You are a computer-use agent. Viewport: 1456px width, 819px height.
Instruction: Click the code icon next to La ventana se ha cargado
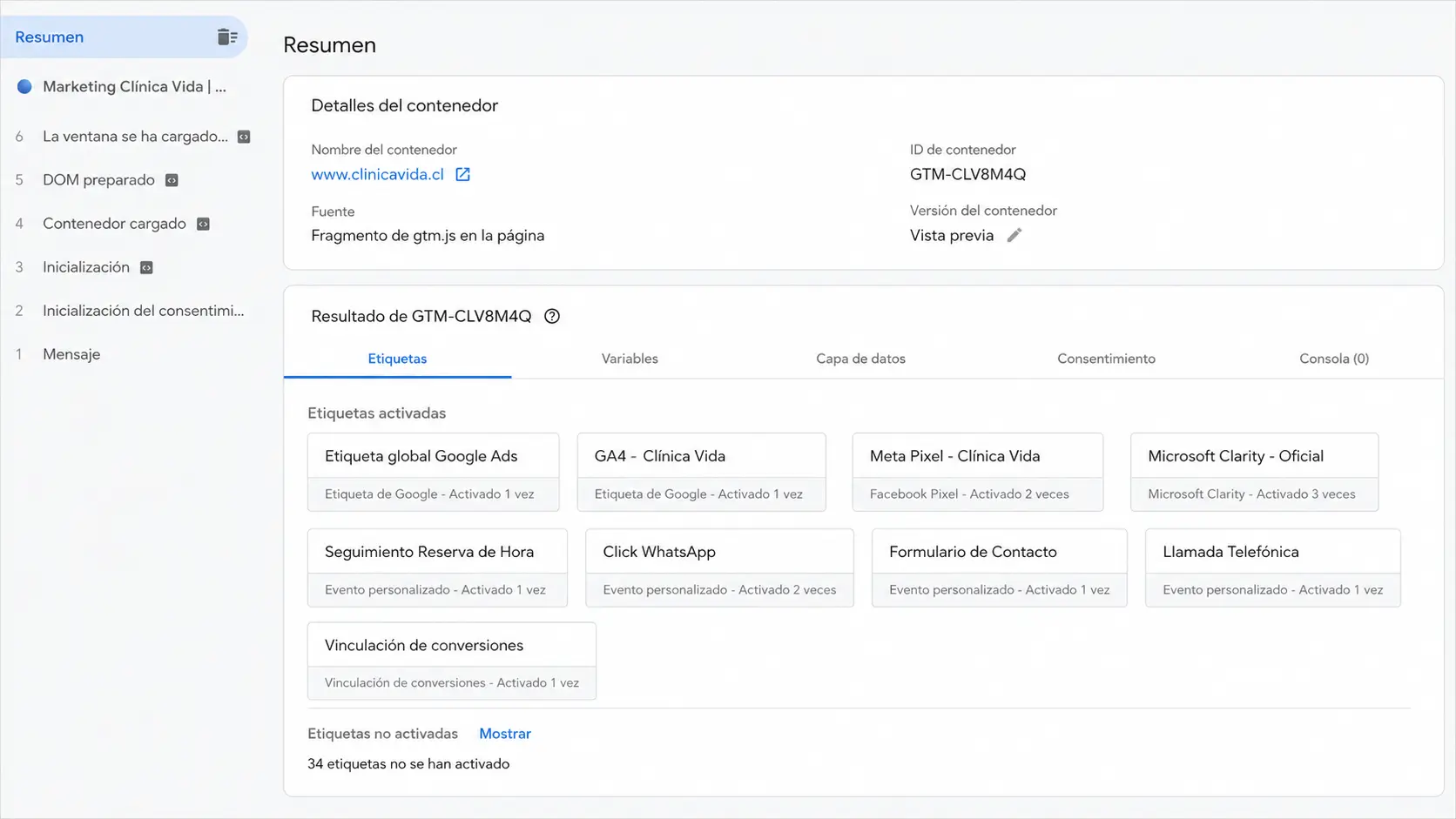(x=244, y=137)
